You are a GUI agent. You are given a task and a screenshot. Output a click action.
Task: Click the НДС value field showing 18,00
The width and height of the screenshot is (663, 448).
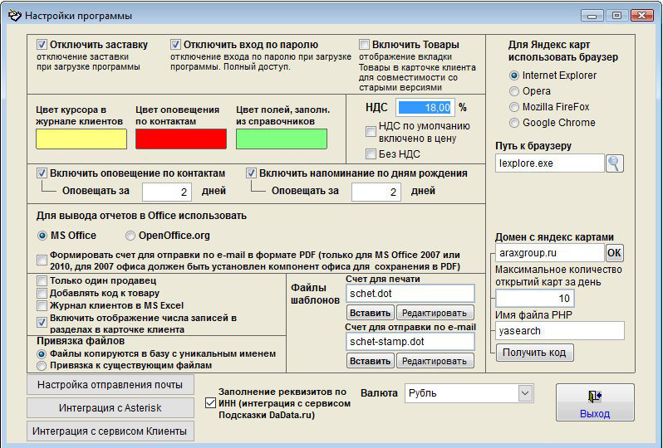pos(425,108)
